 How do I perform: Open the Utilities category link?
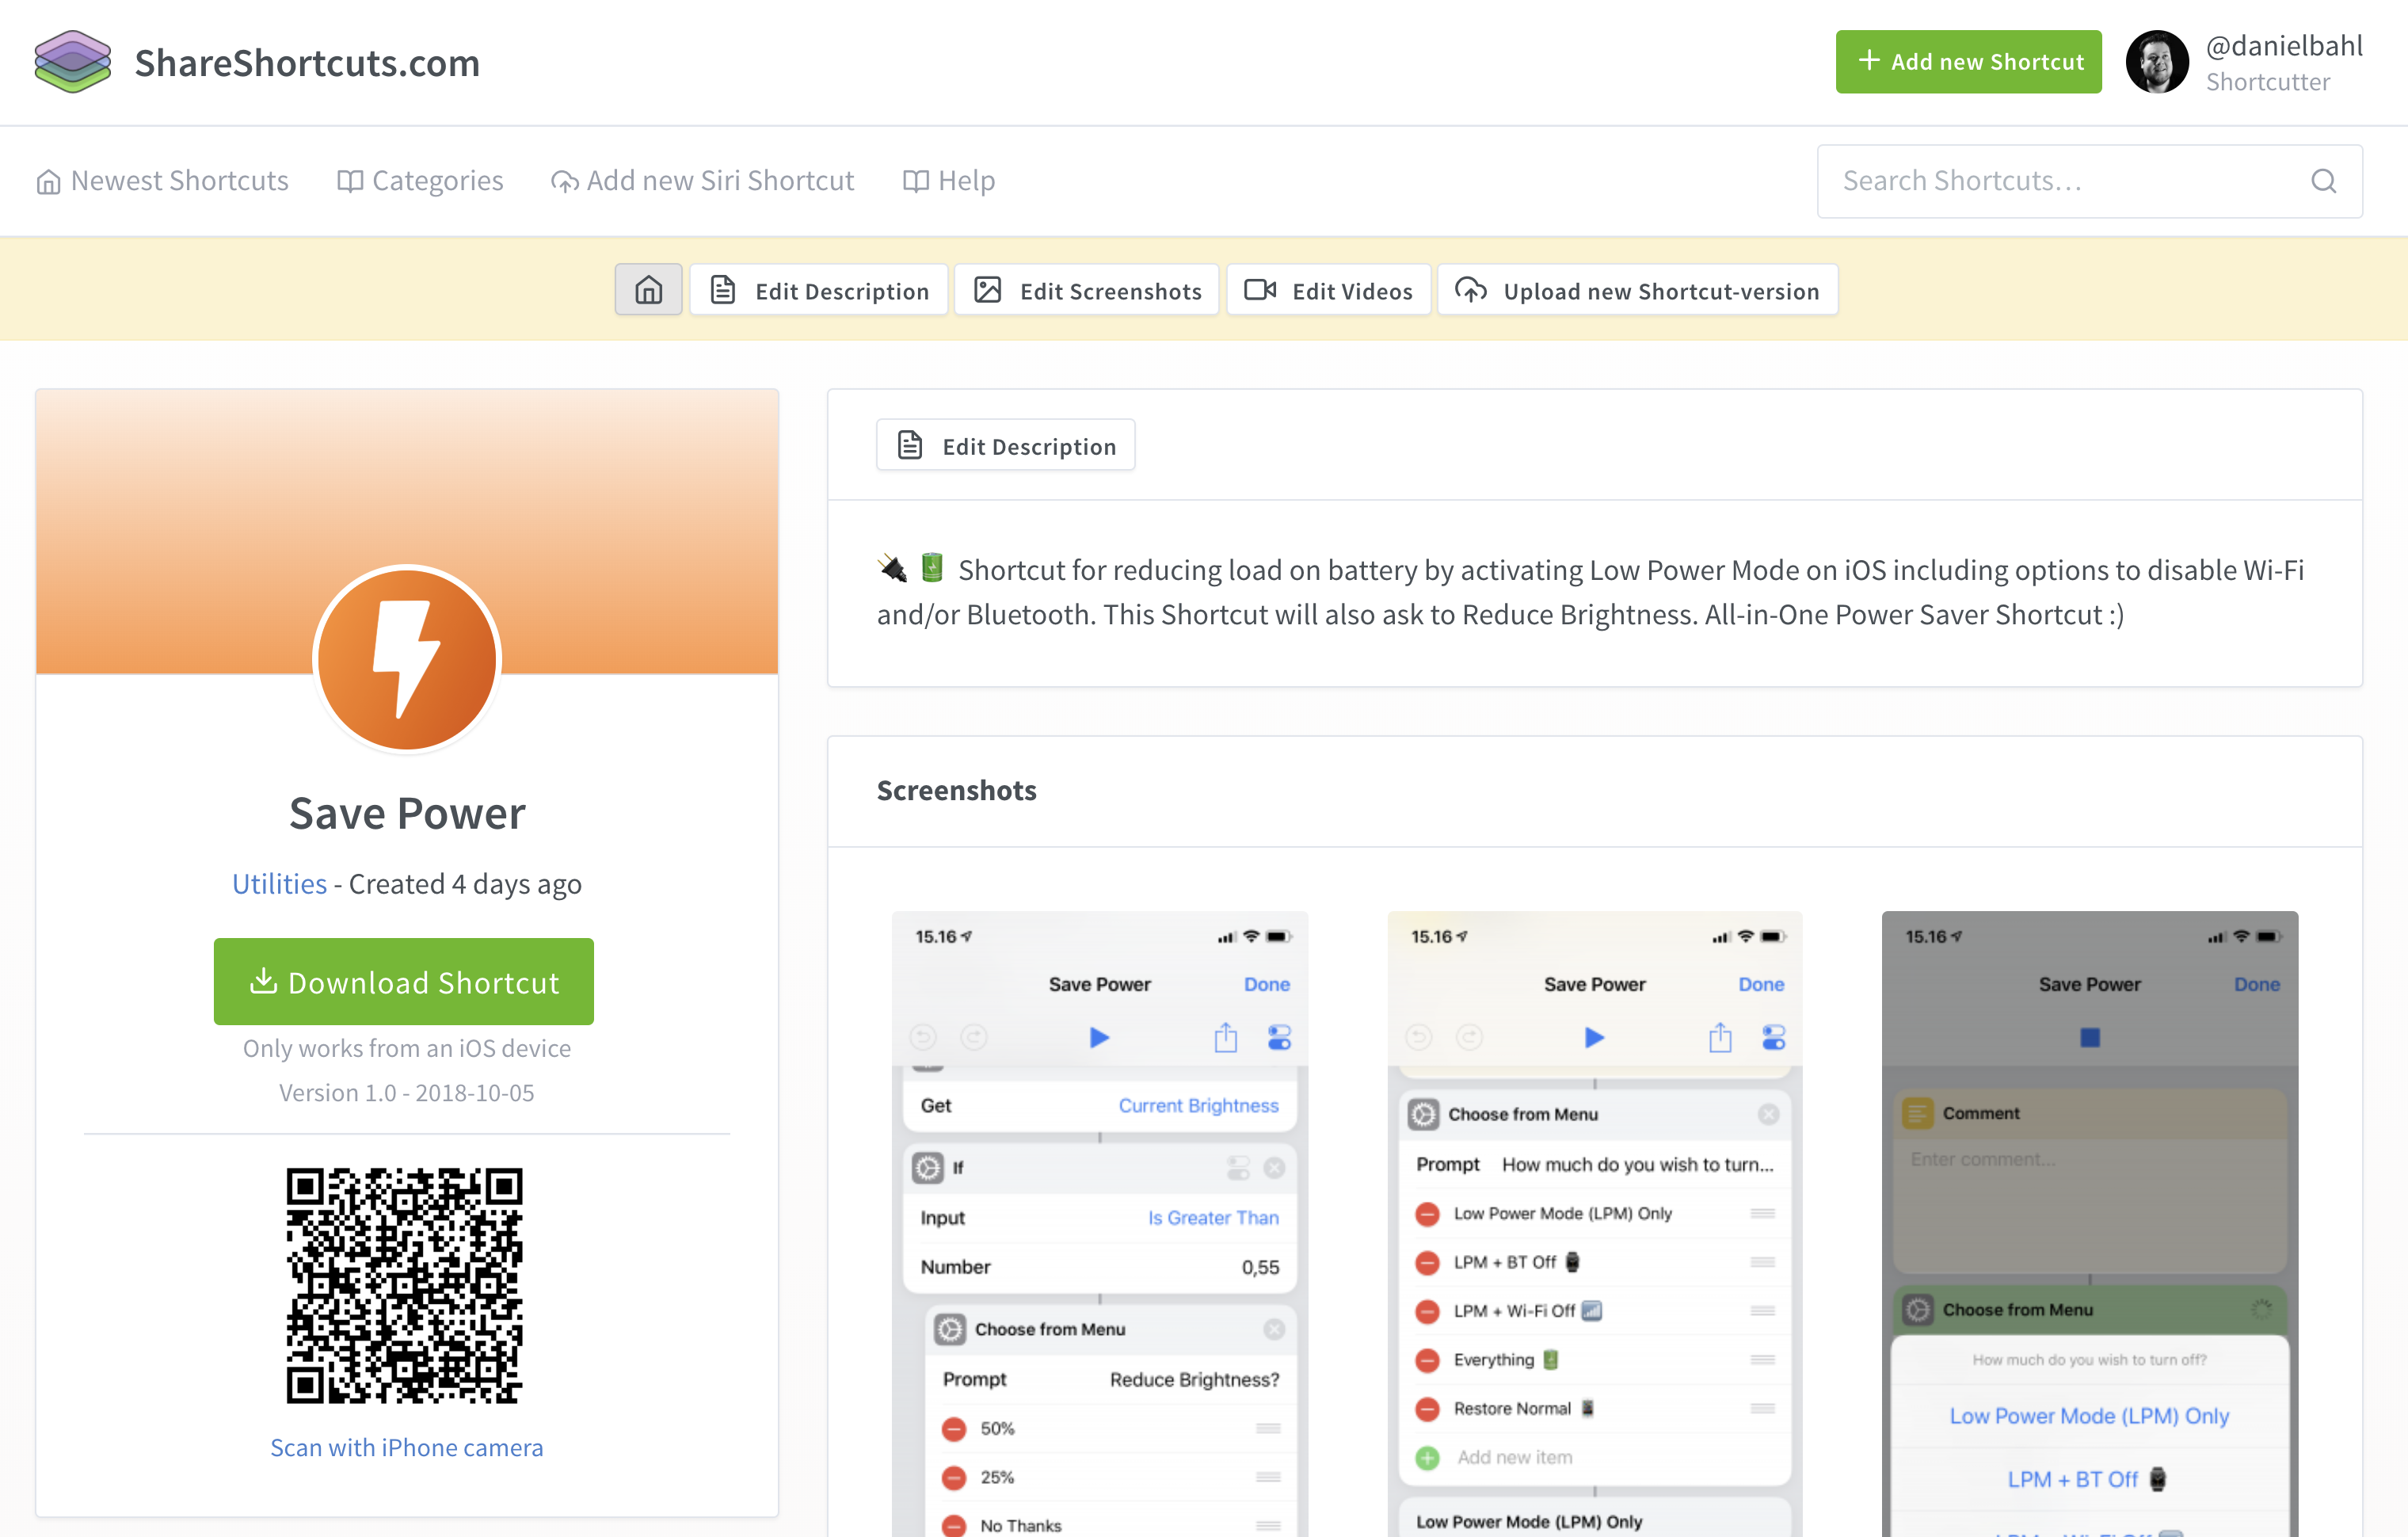[x=279, y=883]
